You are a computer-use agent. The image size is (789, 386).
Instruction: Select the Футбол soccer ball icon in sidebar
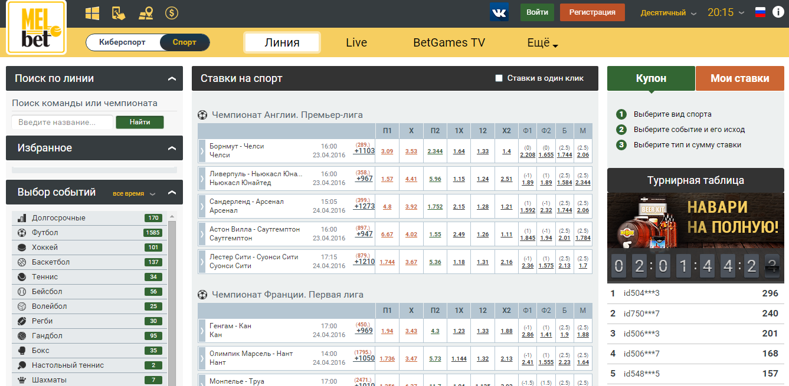(x=22, y=233)
